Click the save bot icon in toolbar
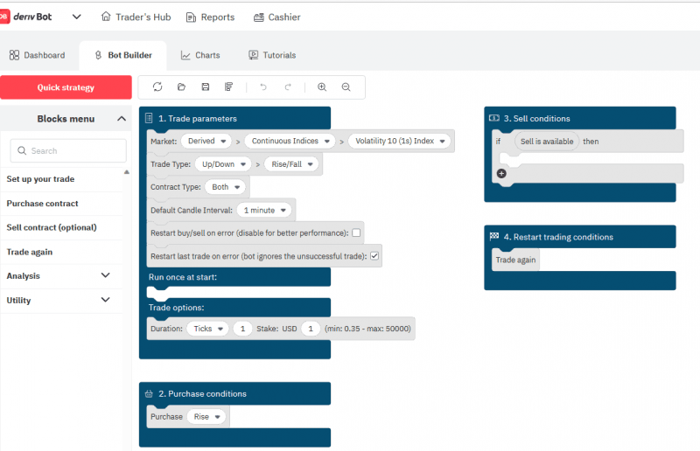Screen dimensions: 700x451 [x=206, y=87]
